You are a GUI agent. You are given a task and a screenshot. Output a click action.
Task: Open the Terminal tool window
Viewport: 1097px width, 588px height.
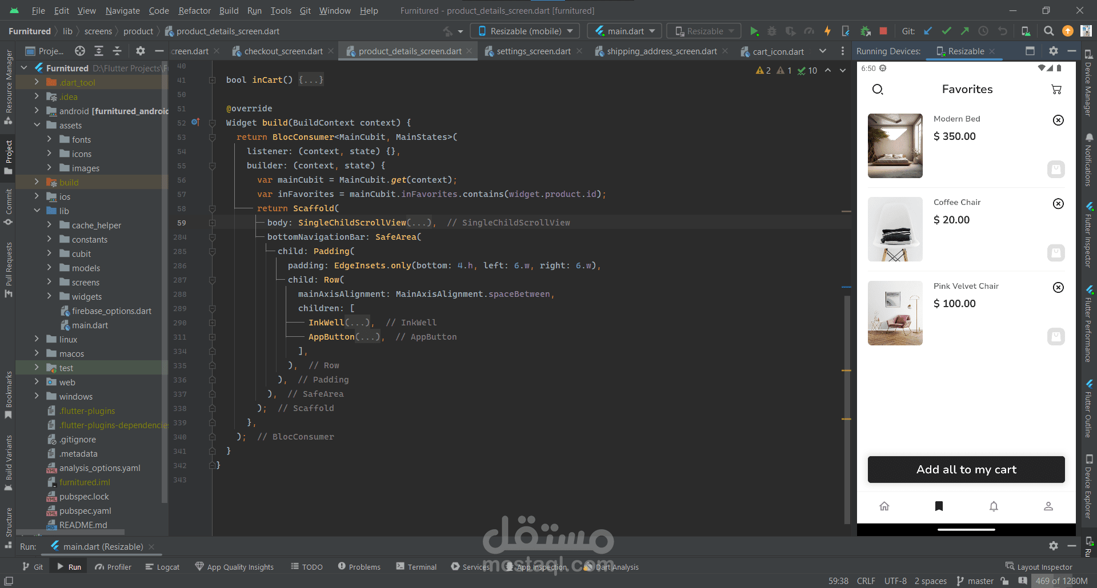tap(417, 567)
